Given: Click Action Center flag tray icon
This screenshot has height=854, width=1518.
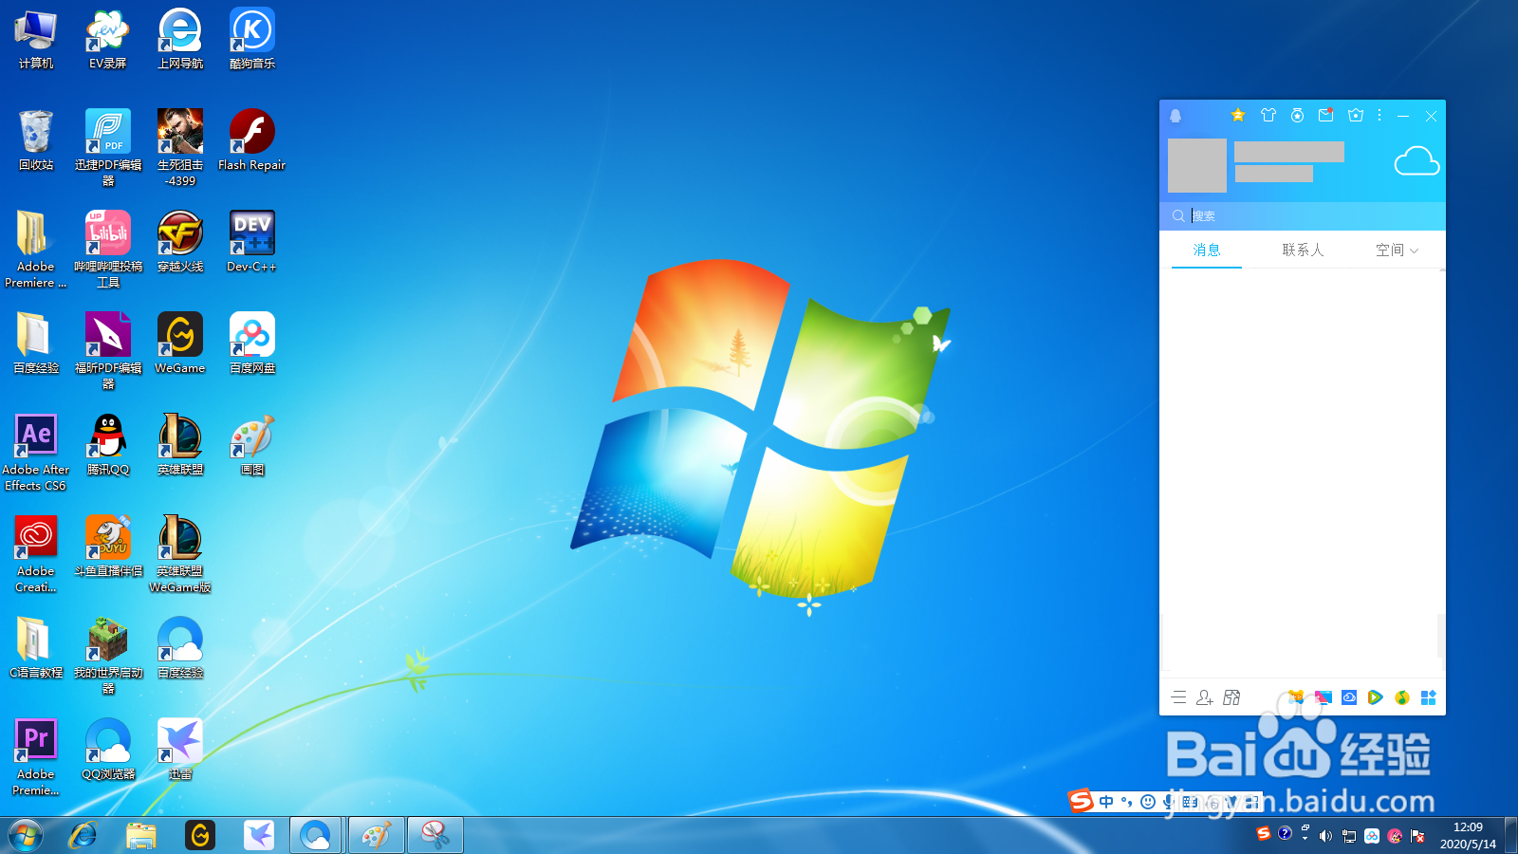Looking at the screenshot, I should tap(1417, 836).
